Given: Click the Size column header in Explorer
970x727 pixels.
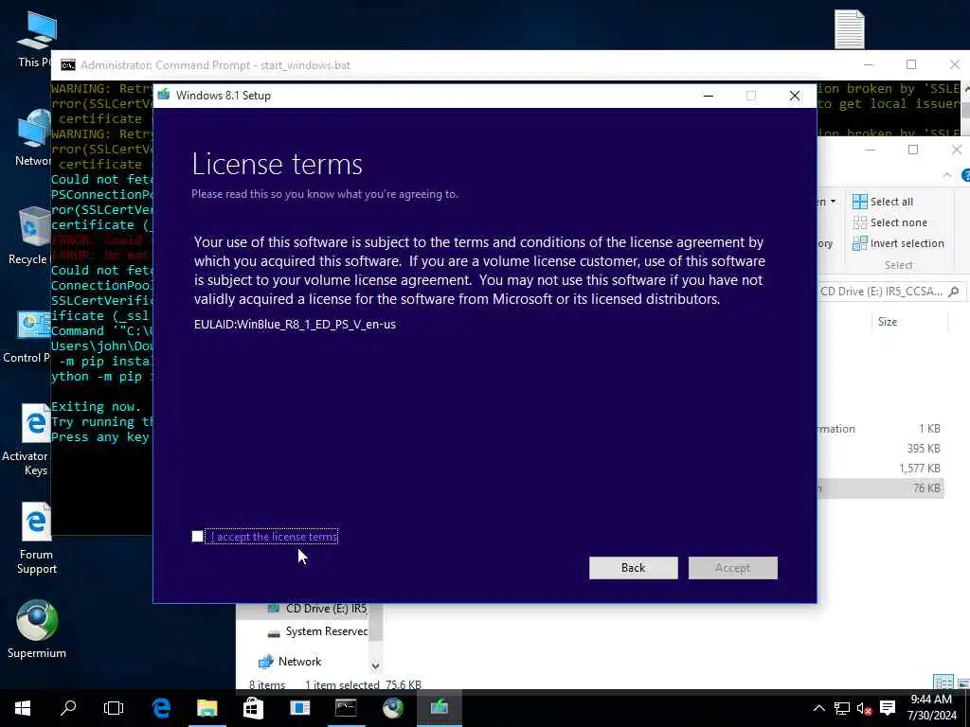Looking at the screenshot, I should click(x=887, y=322).
